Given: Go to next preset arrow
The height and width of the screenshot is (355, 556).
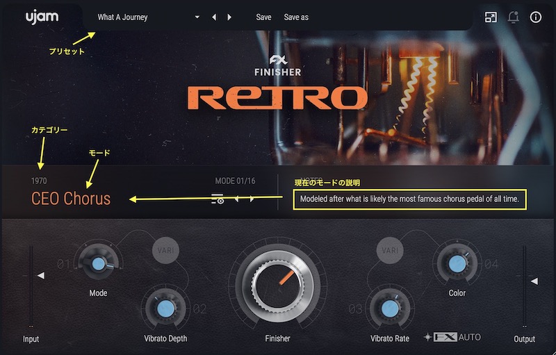Looking at the screenshot, I should point(229,17).
